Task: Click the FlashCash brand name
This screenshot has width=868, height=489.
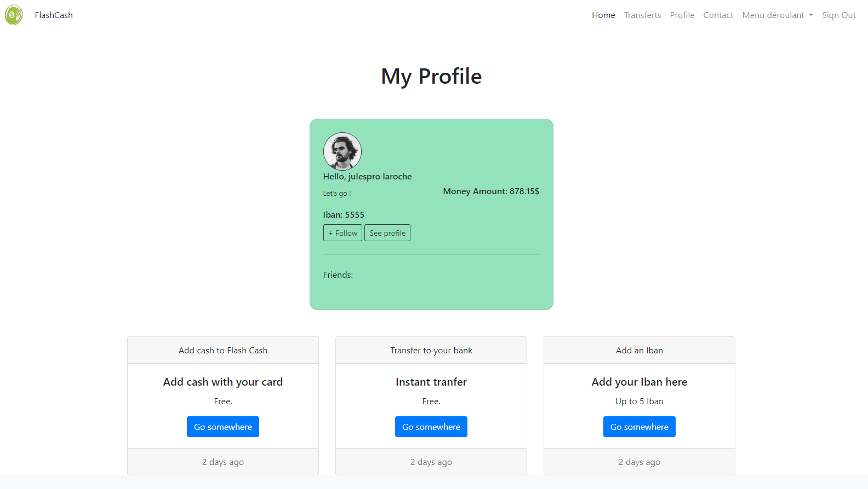Action: click(54, 15)
